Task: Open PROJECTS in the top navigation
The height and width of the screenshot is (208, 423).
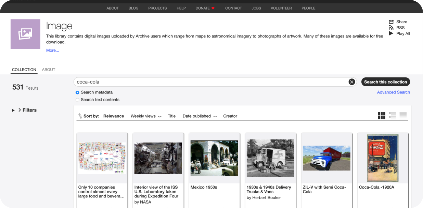Action: click(157, 8)
